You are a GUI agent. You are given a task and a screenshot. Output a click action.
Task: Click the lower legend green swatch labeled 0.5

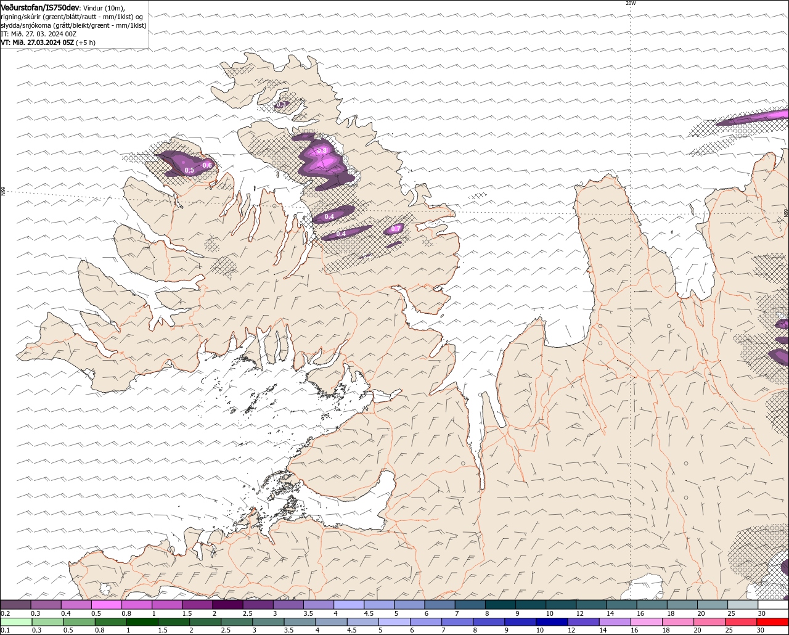pyautogui.click(x=80, y=622)
